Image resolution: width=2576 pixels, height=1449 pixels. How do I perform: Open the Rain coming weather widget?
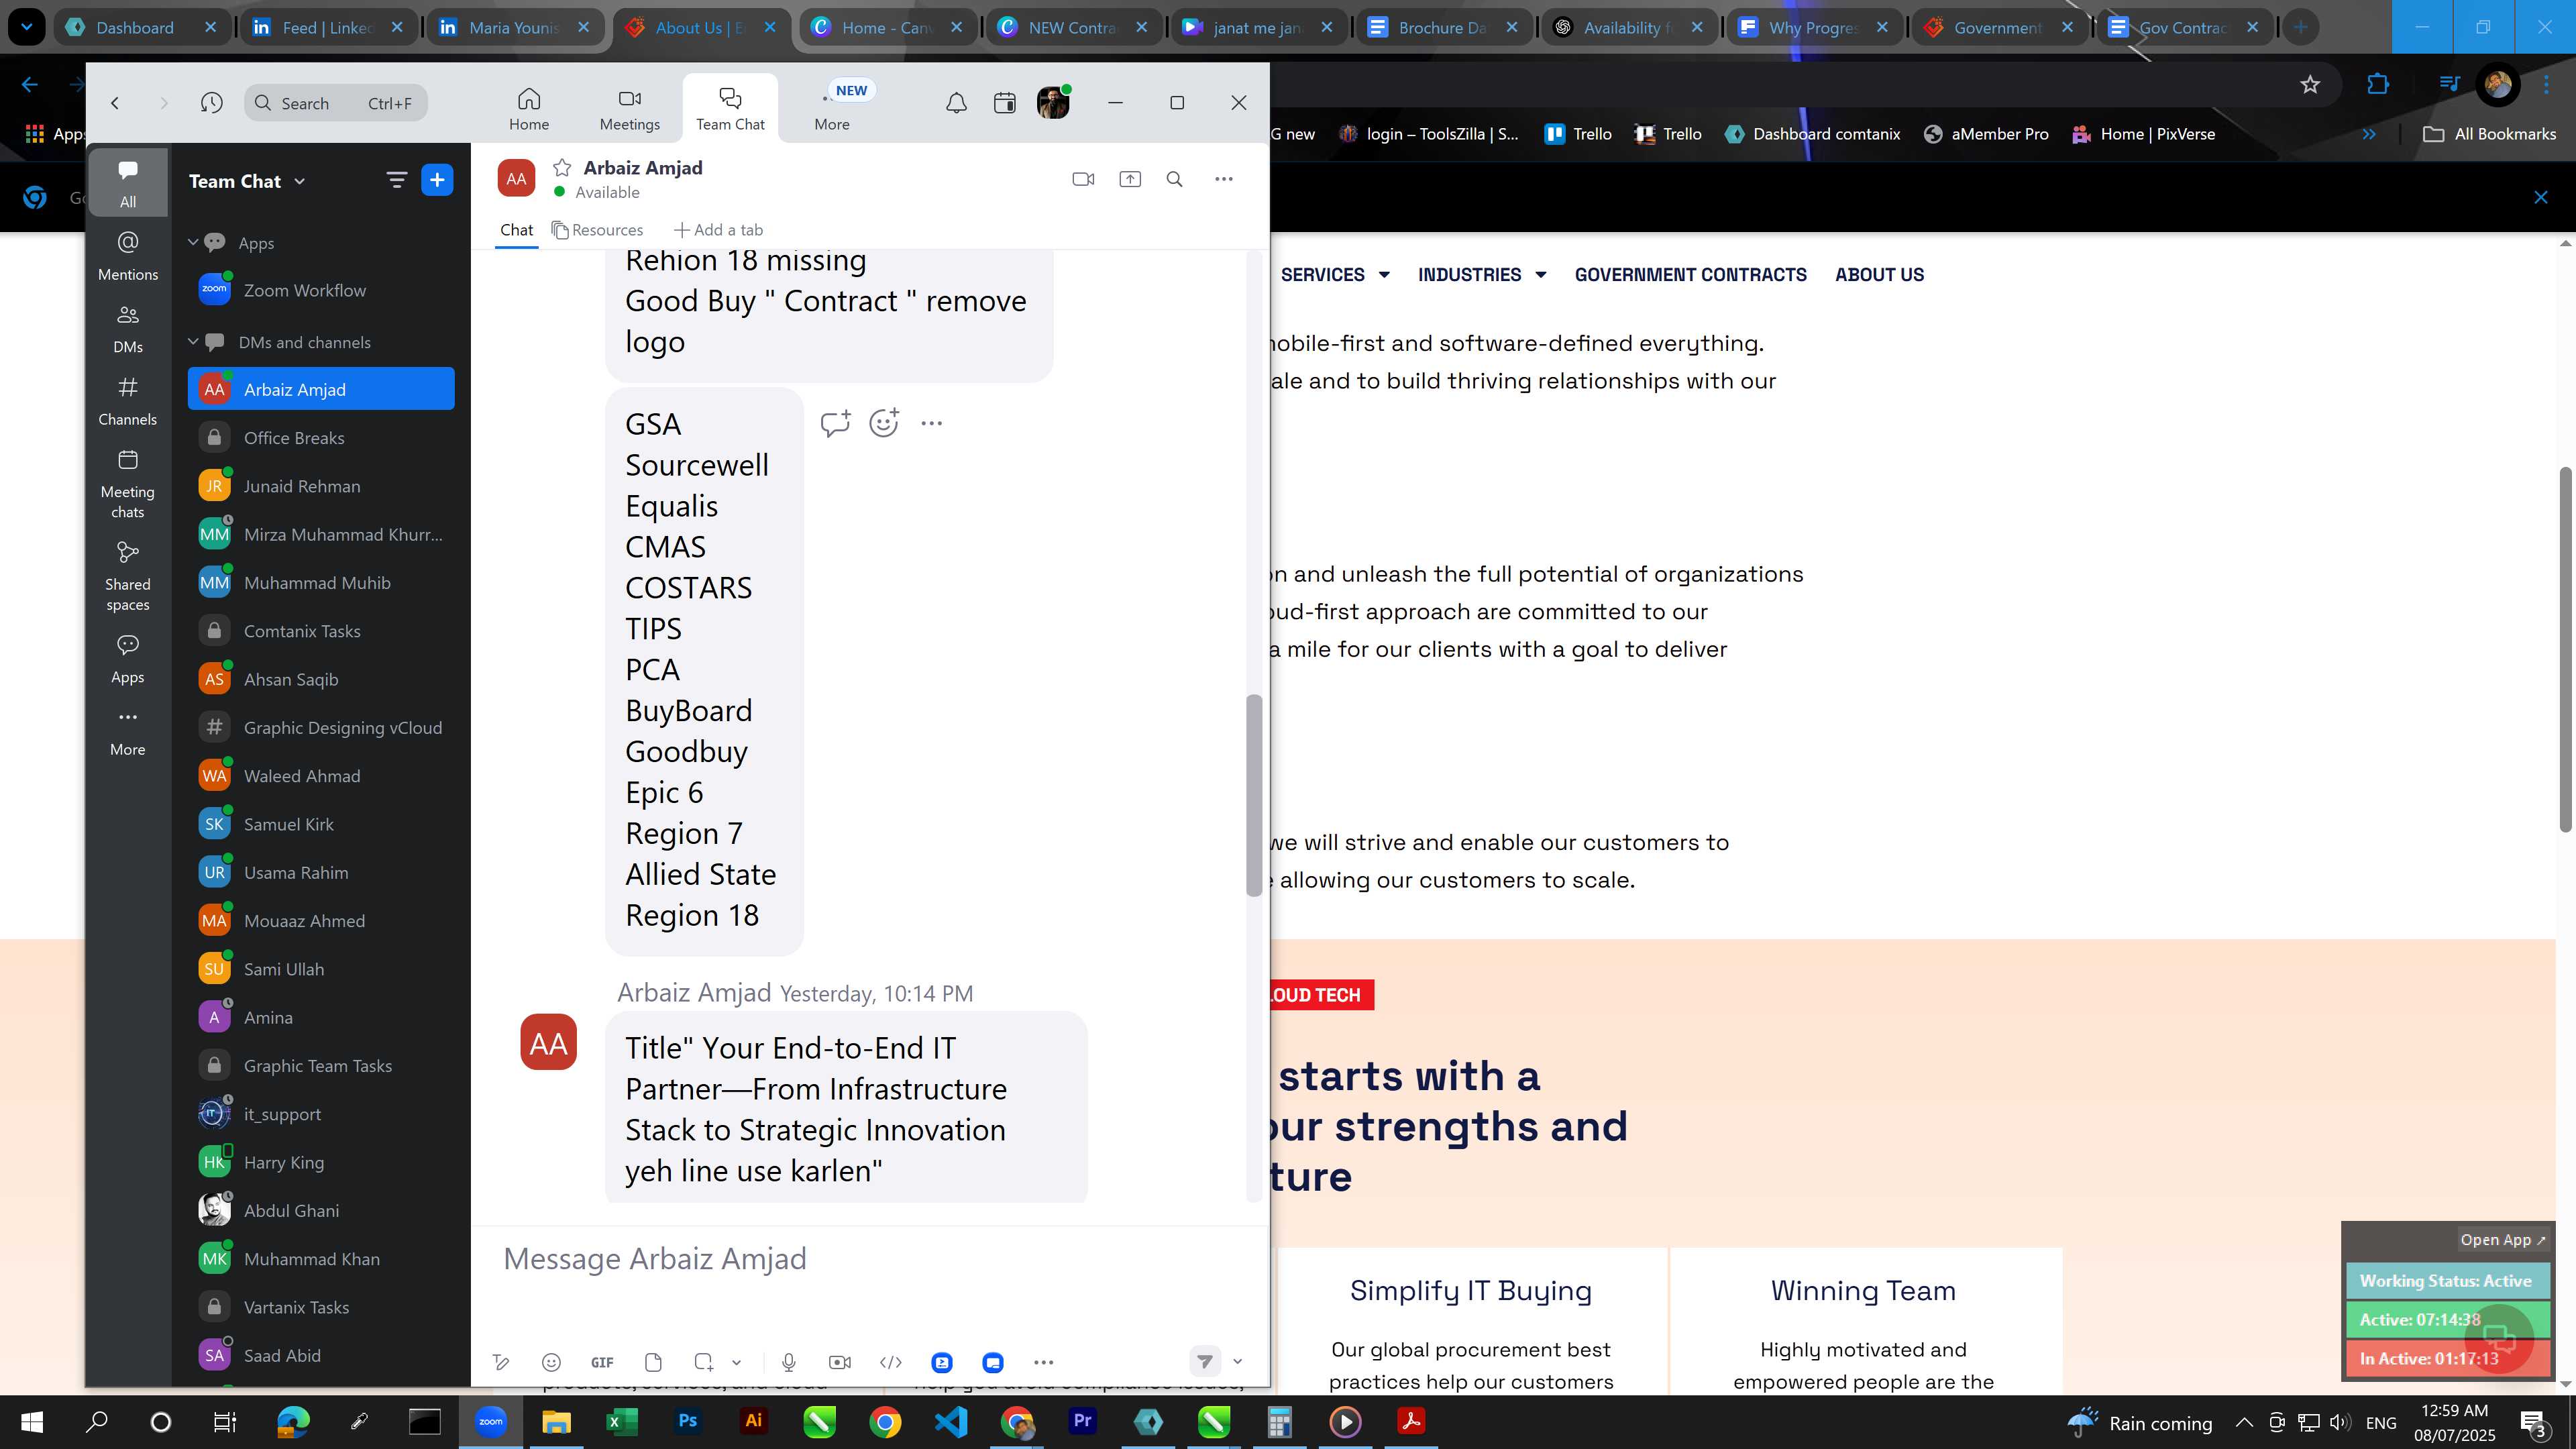pyautogui.click(x=2139, y=1423)
